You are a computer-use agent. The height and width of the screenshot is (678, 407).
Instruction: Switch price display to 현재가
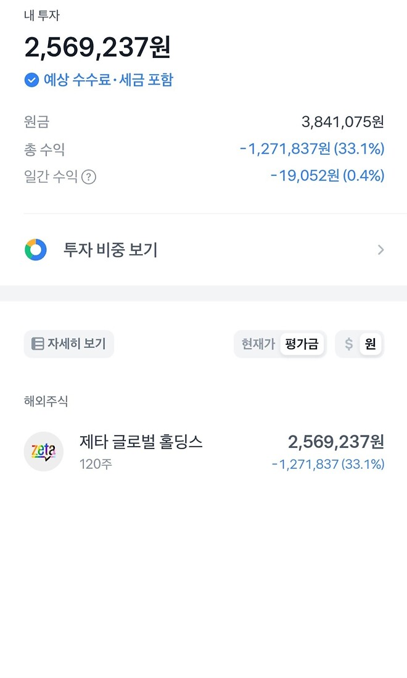256,344
